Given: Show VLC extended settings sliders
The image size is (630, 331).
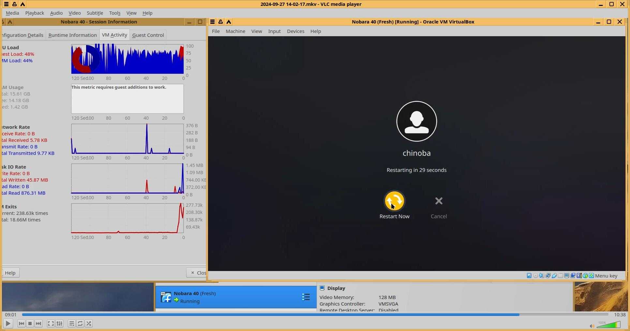Looking at the screenshot, I should click(x=59, y=323).
